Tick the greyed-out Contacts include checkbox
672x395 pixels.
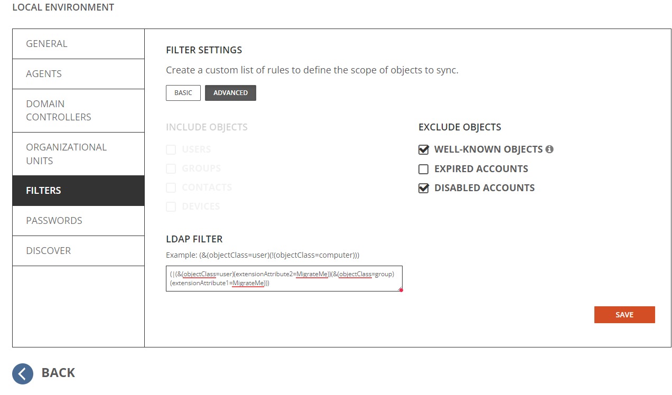tap(171, 188)
